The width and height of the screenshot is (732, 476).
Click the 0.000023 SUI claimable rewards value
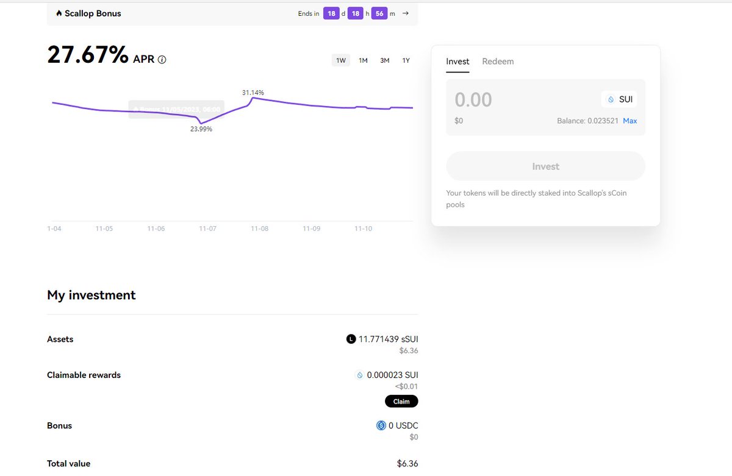(x=392, y=375)
